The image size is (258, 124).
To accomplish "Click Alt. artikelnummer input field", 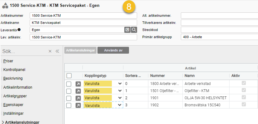I will (219, 16).
